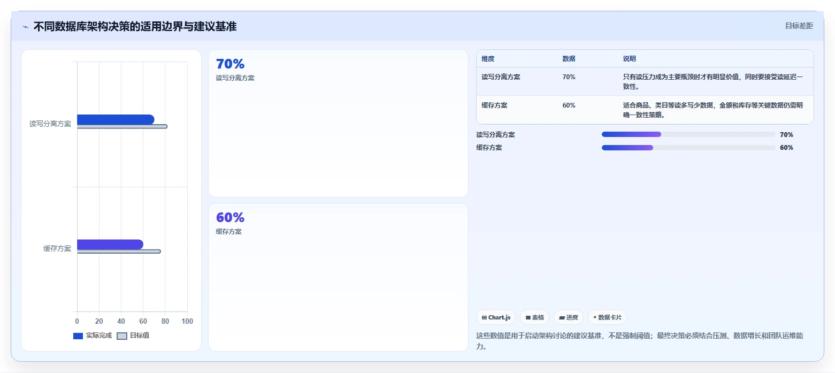This screenshot has width=835, height=373.
Task: Click the footnote starting with 这些数值
Action: (x=640, y=341)
